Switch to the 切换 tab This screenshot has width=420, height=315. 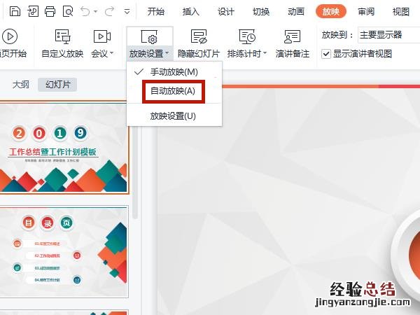pyautogui.click(x=261, y=12)
